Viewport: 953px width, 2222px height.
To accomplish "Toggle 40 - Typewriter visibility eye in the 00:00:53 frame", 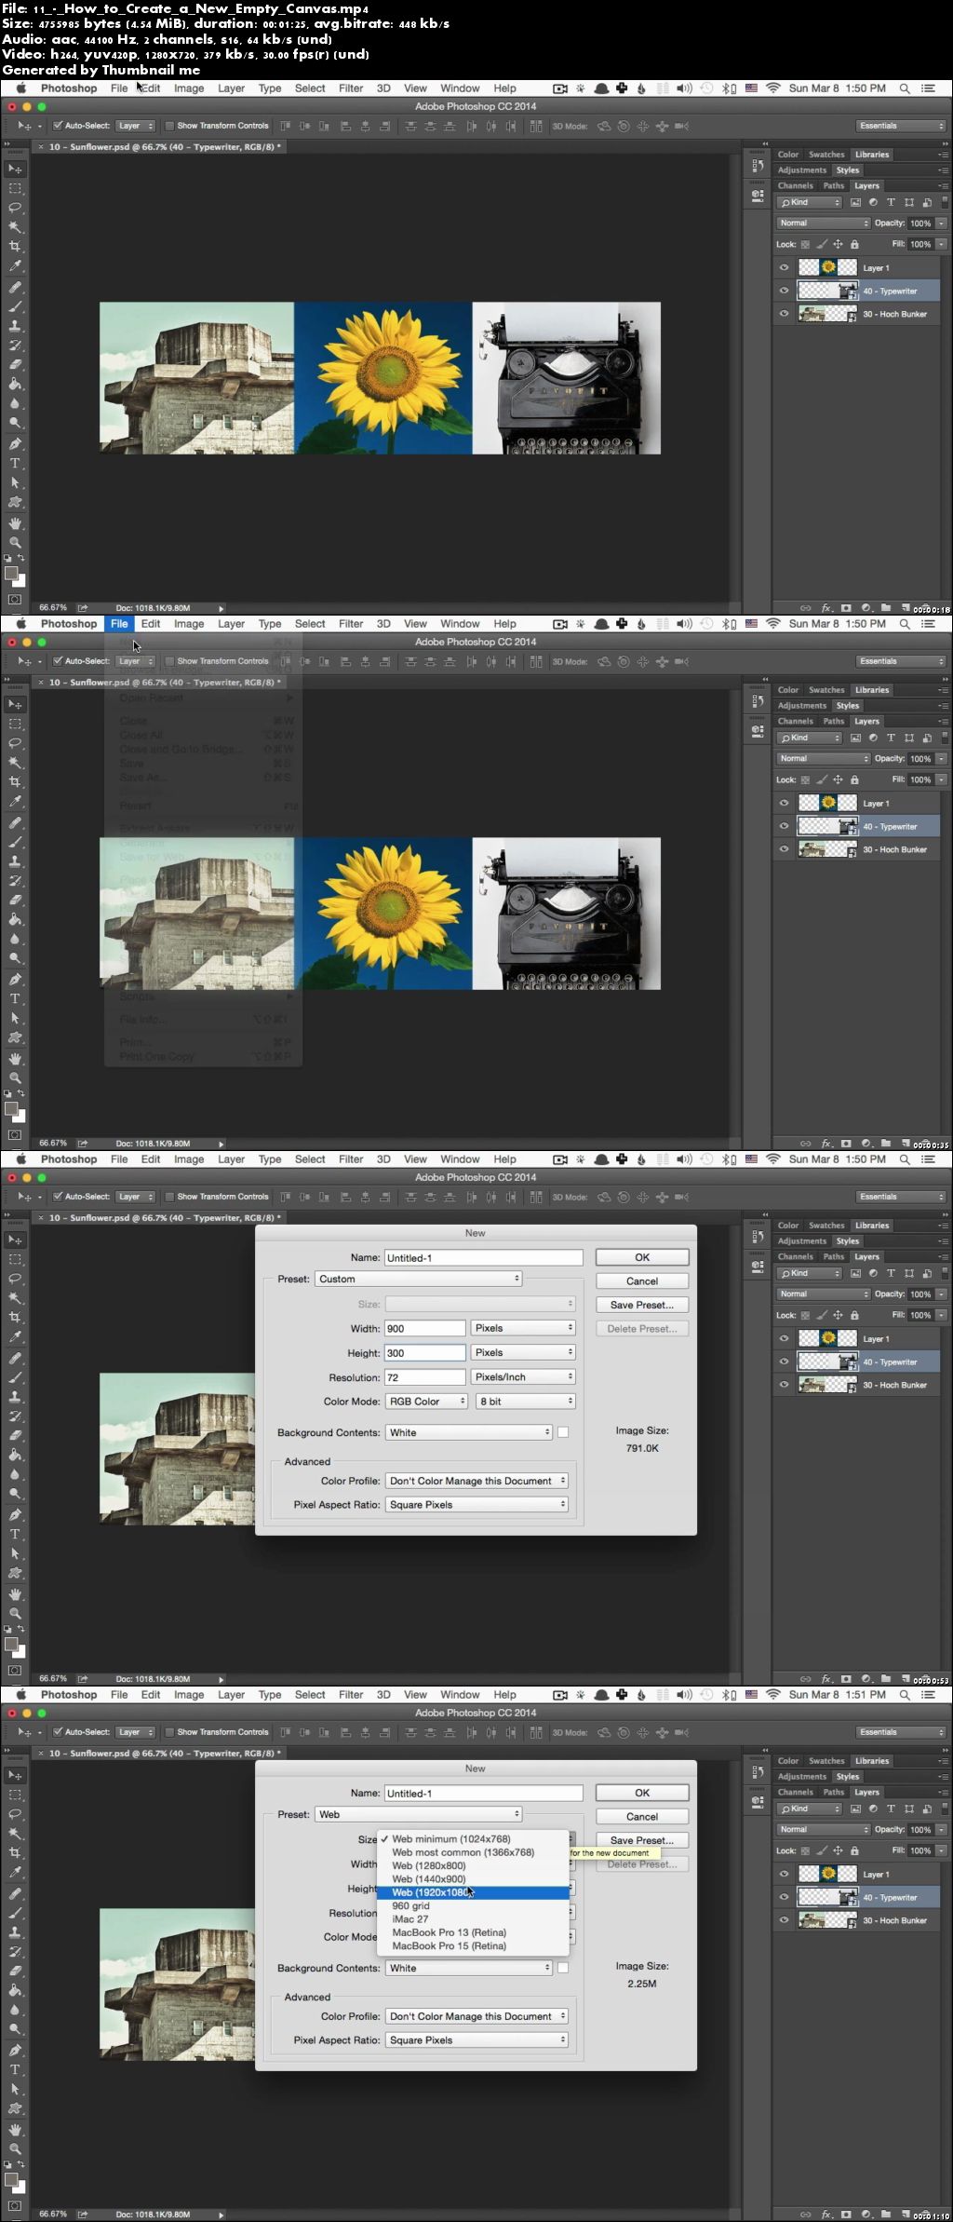I will click(784, 1362).
